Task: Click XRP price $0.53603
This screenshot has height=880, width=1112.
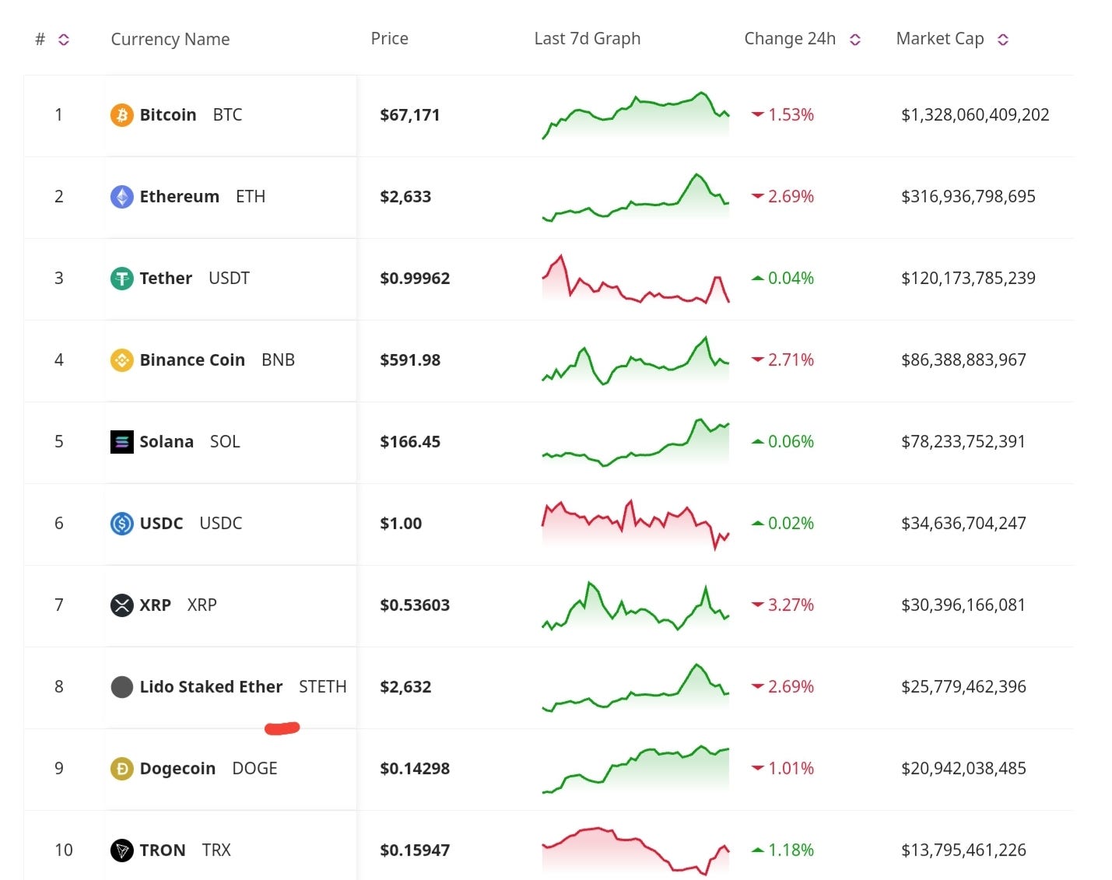Action: 414,605
